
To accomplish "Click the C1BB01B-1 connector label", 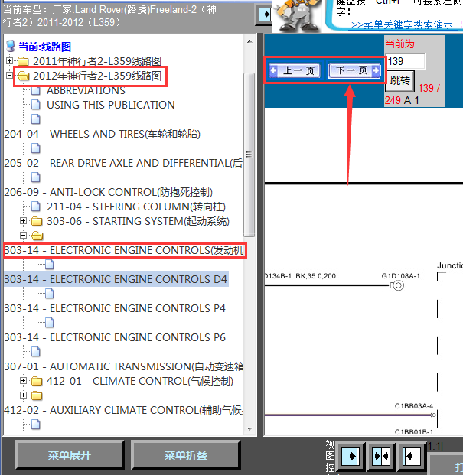I will [413, 432].
